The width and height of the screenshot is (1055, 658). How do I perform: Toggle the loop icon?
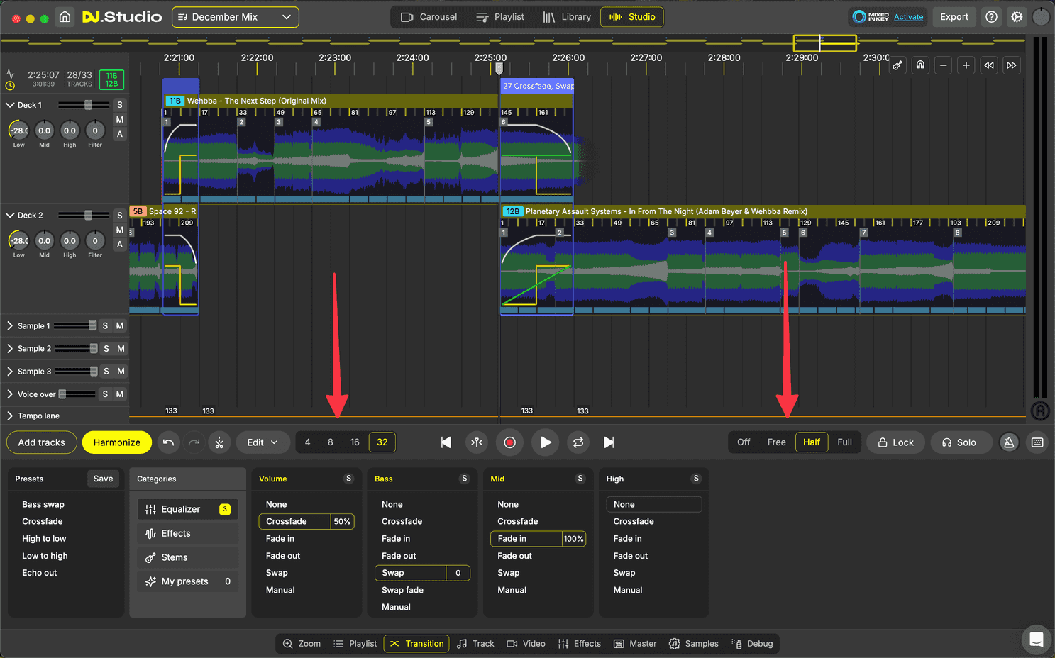(578, 442)
